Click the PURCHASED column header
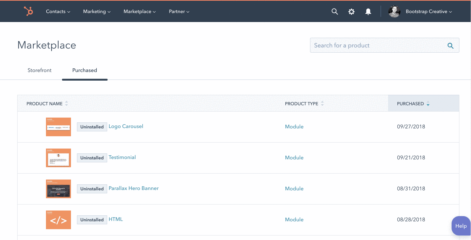471x240 pixels. 410,104
